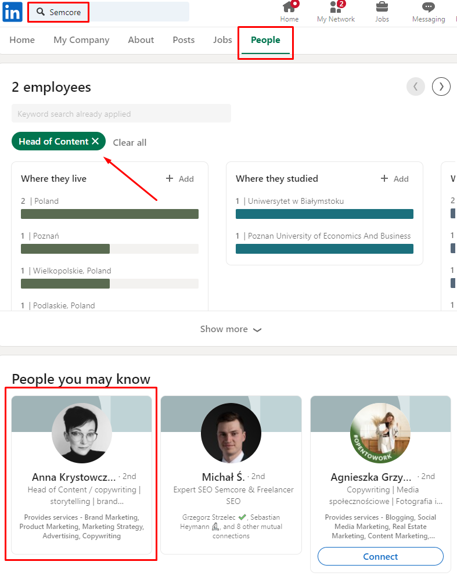Open Anna Krystowcz... name link
This screenshot has height=576, width=457.
click(74, 477)
